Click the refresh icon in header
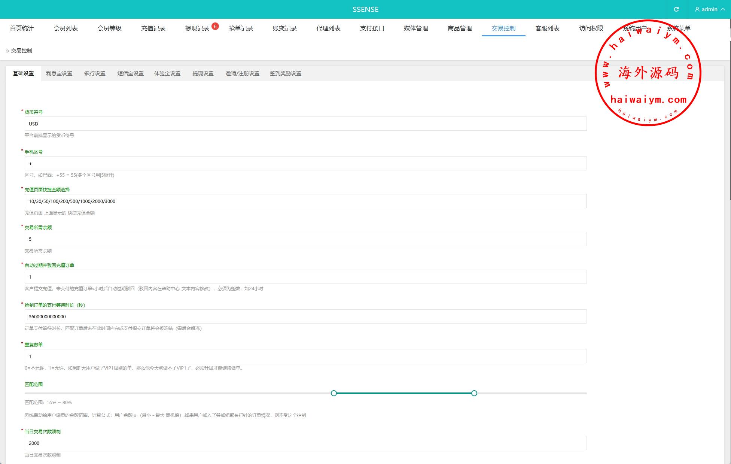 point(676,9)
